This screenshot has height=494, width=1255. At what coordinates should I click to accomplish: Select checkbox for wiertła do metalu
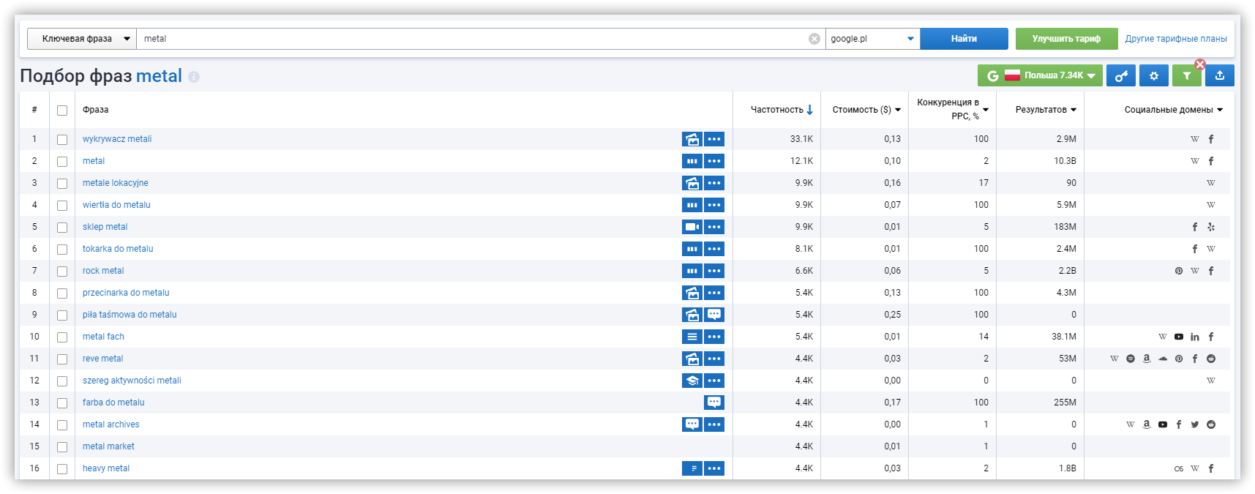click(62, 206)
